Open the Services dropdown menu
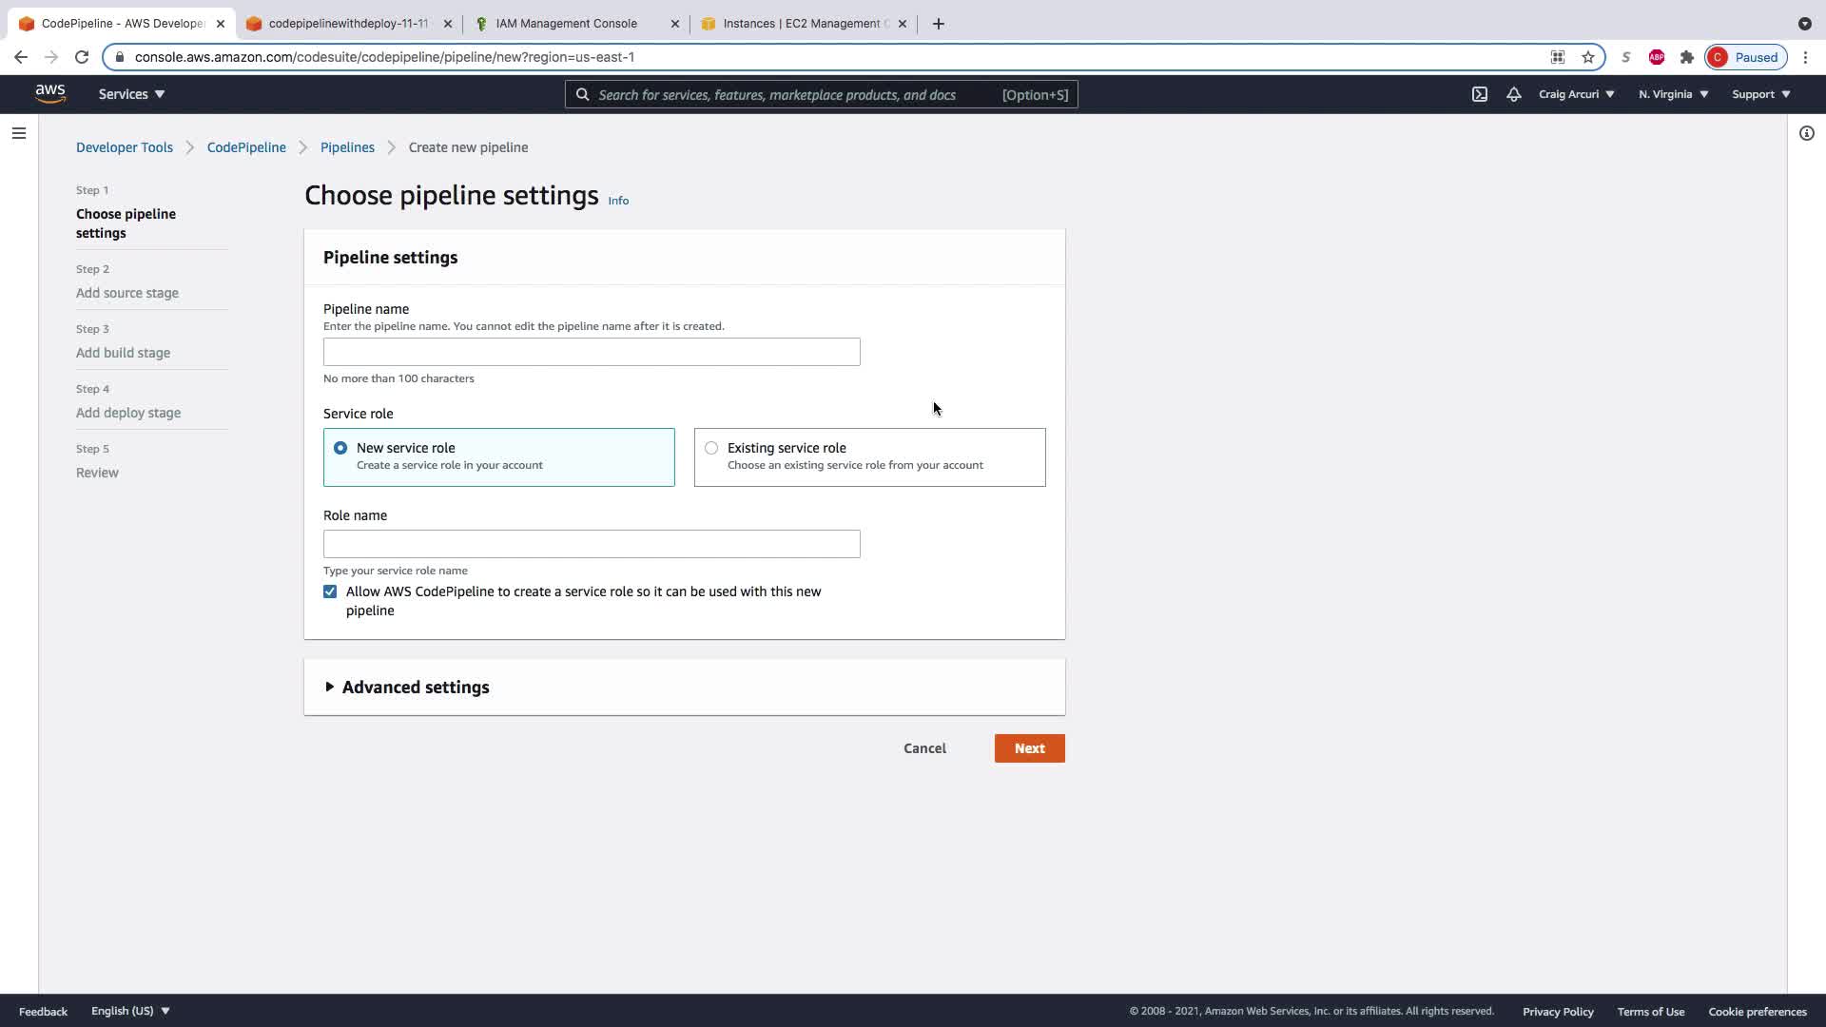Image resolution: width=1826 pixels, height=1027 pixels. [131, 94]
